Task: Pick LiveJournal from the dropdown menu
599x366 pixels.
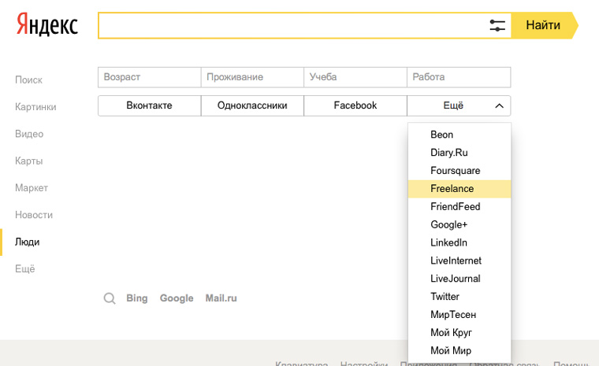Action: pyautogui.click(x=456, y=279)
